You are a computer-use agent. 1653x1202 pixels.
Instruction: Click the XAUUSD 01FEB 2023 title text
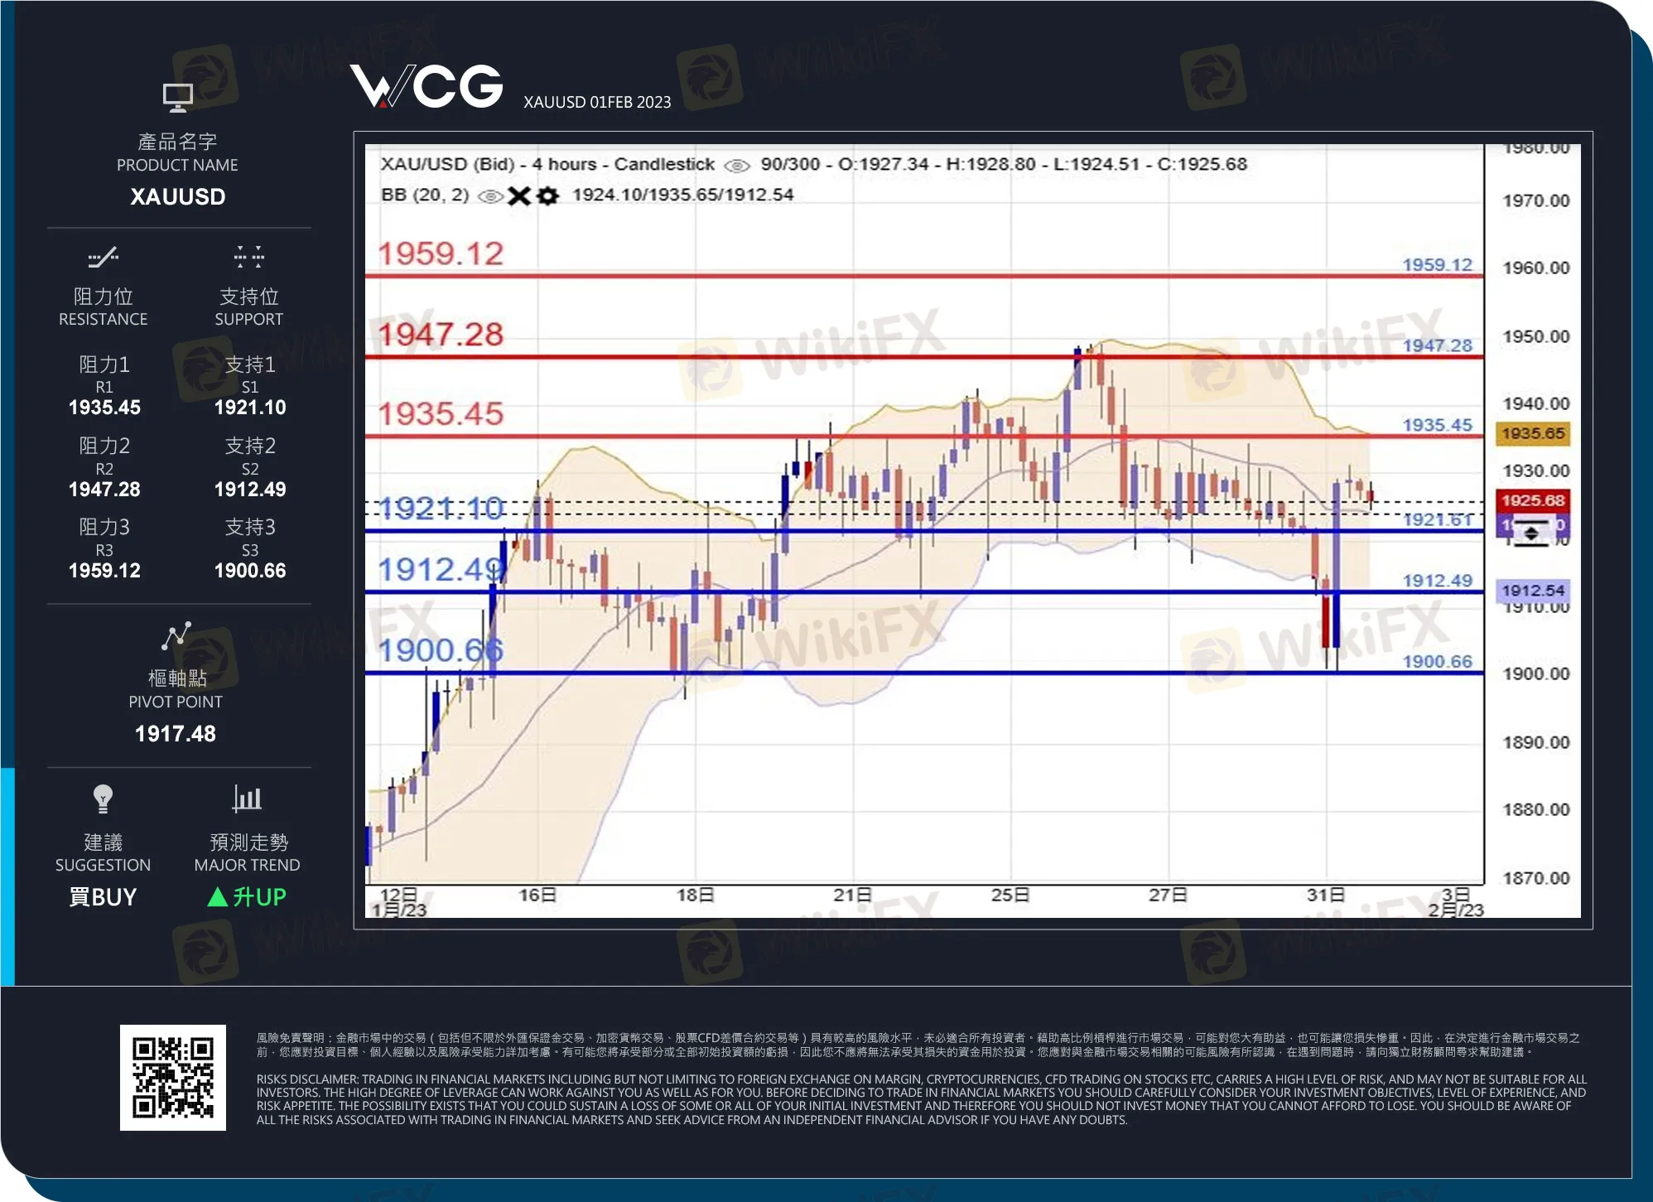pos(598,101)
